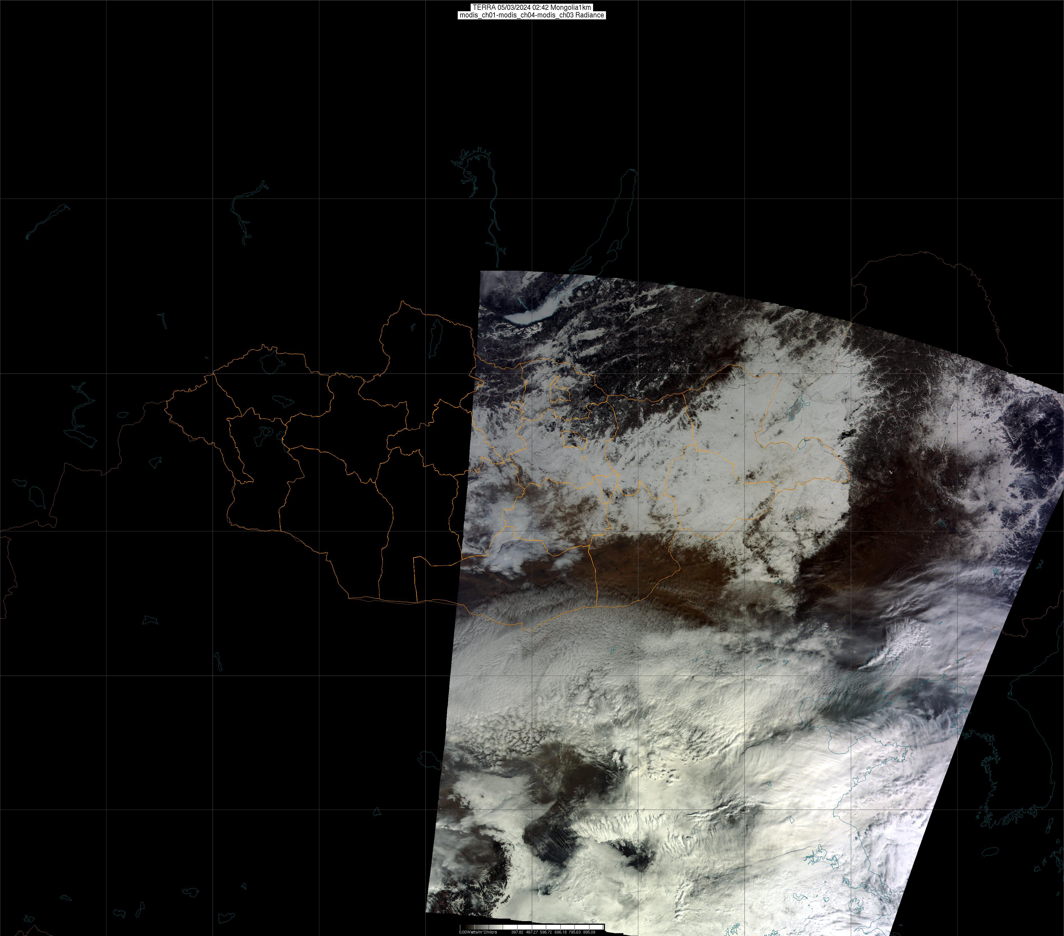Image resolution: width=1064 pixels, height=936 pixels.
Task: Click the TERRA 05/03/2024 02:42 title label
Action: click(x=532, y=7)
